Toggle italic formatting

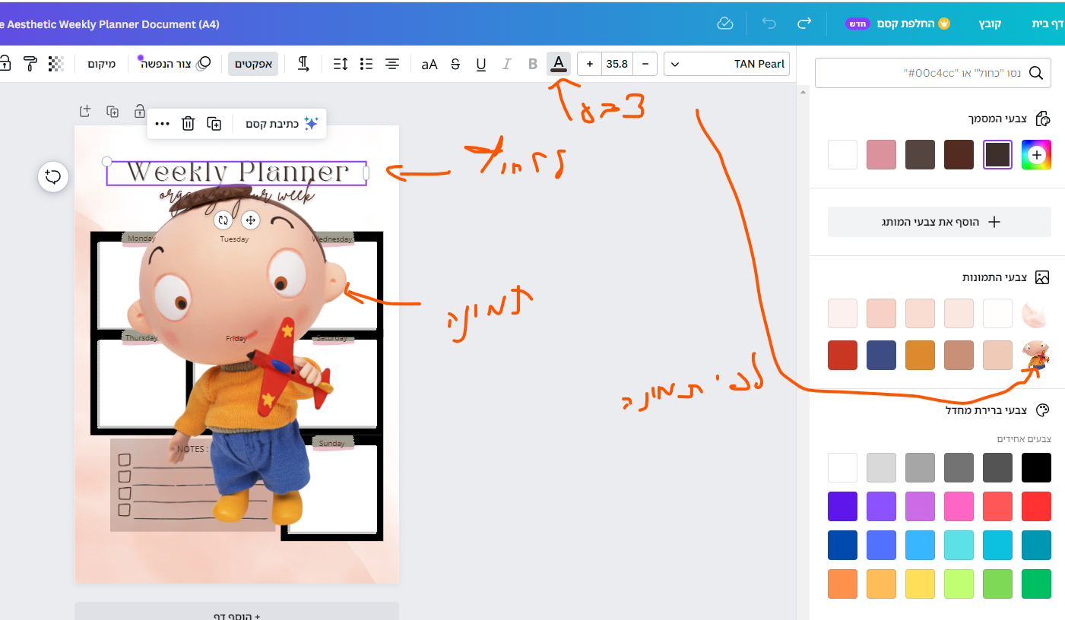pyautogui.click(x=507, y=64)
